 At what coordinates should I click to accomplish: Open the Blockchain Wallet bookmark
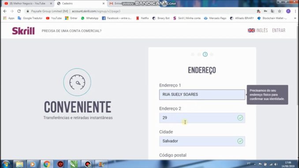tap(272, 18)
